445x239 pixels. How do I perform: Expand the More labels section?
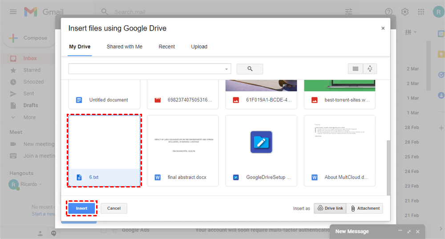pos(29,117)
